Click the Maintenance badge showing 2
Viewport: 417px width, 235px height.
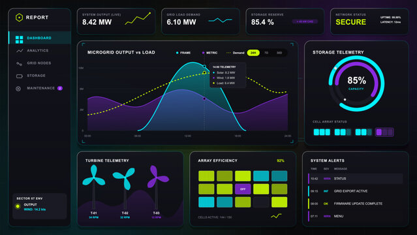60,88
